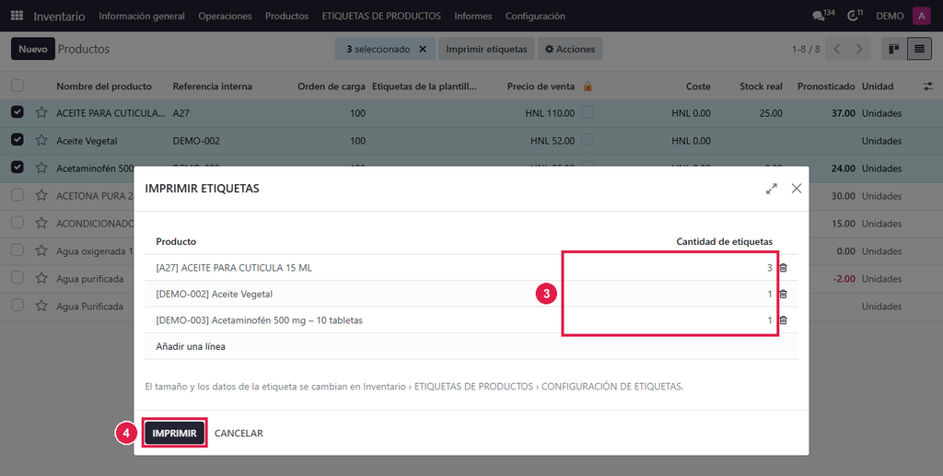
Task: Click the Inventario app title
Action: click(59, 17)
